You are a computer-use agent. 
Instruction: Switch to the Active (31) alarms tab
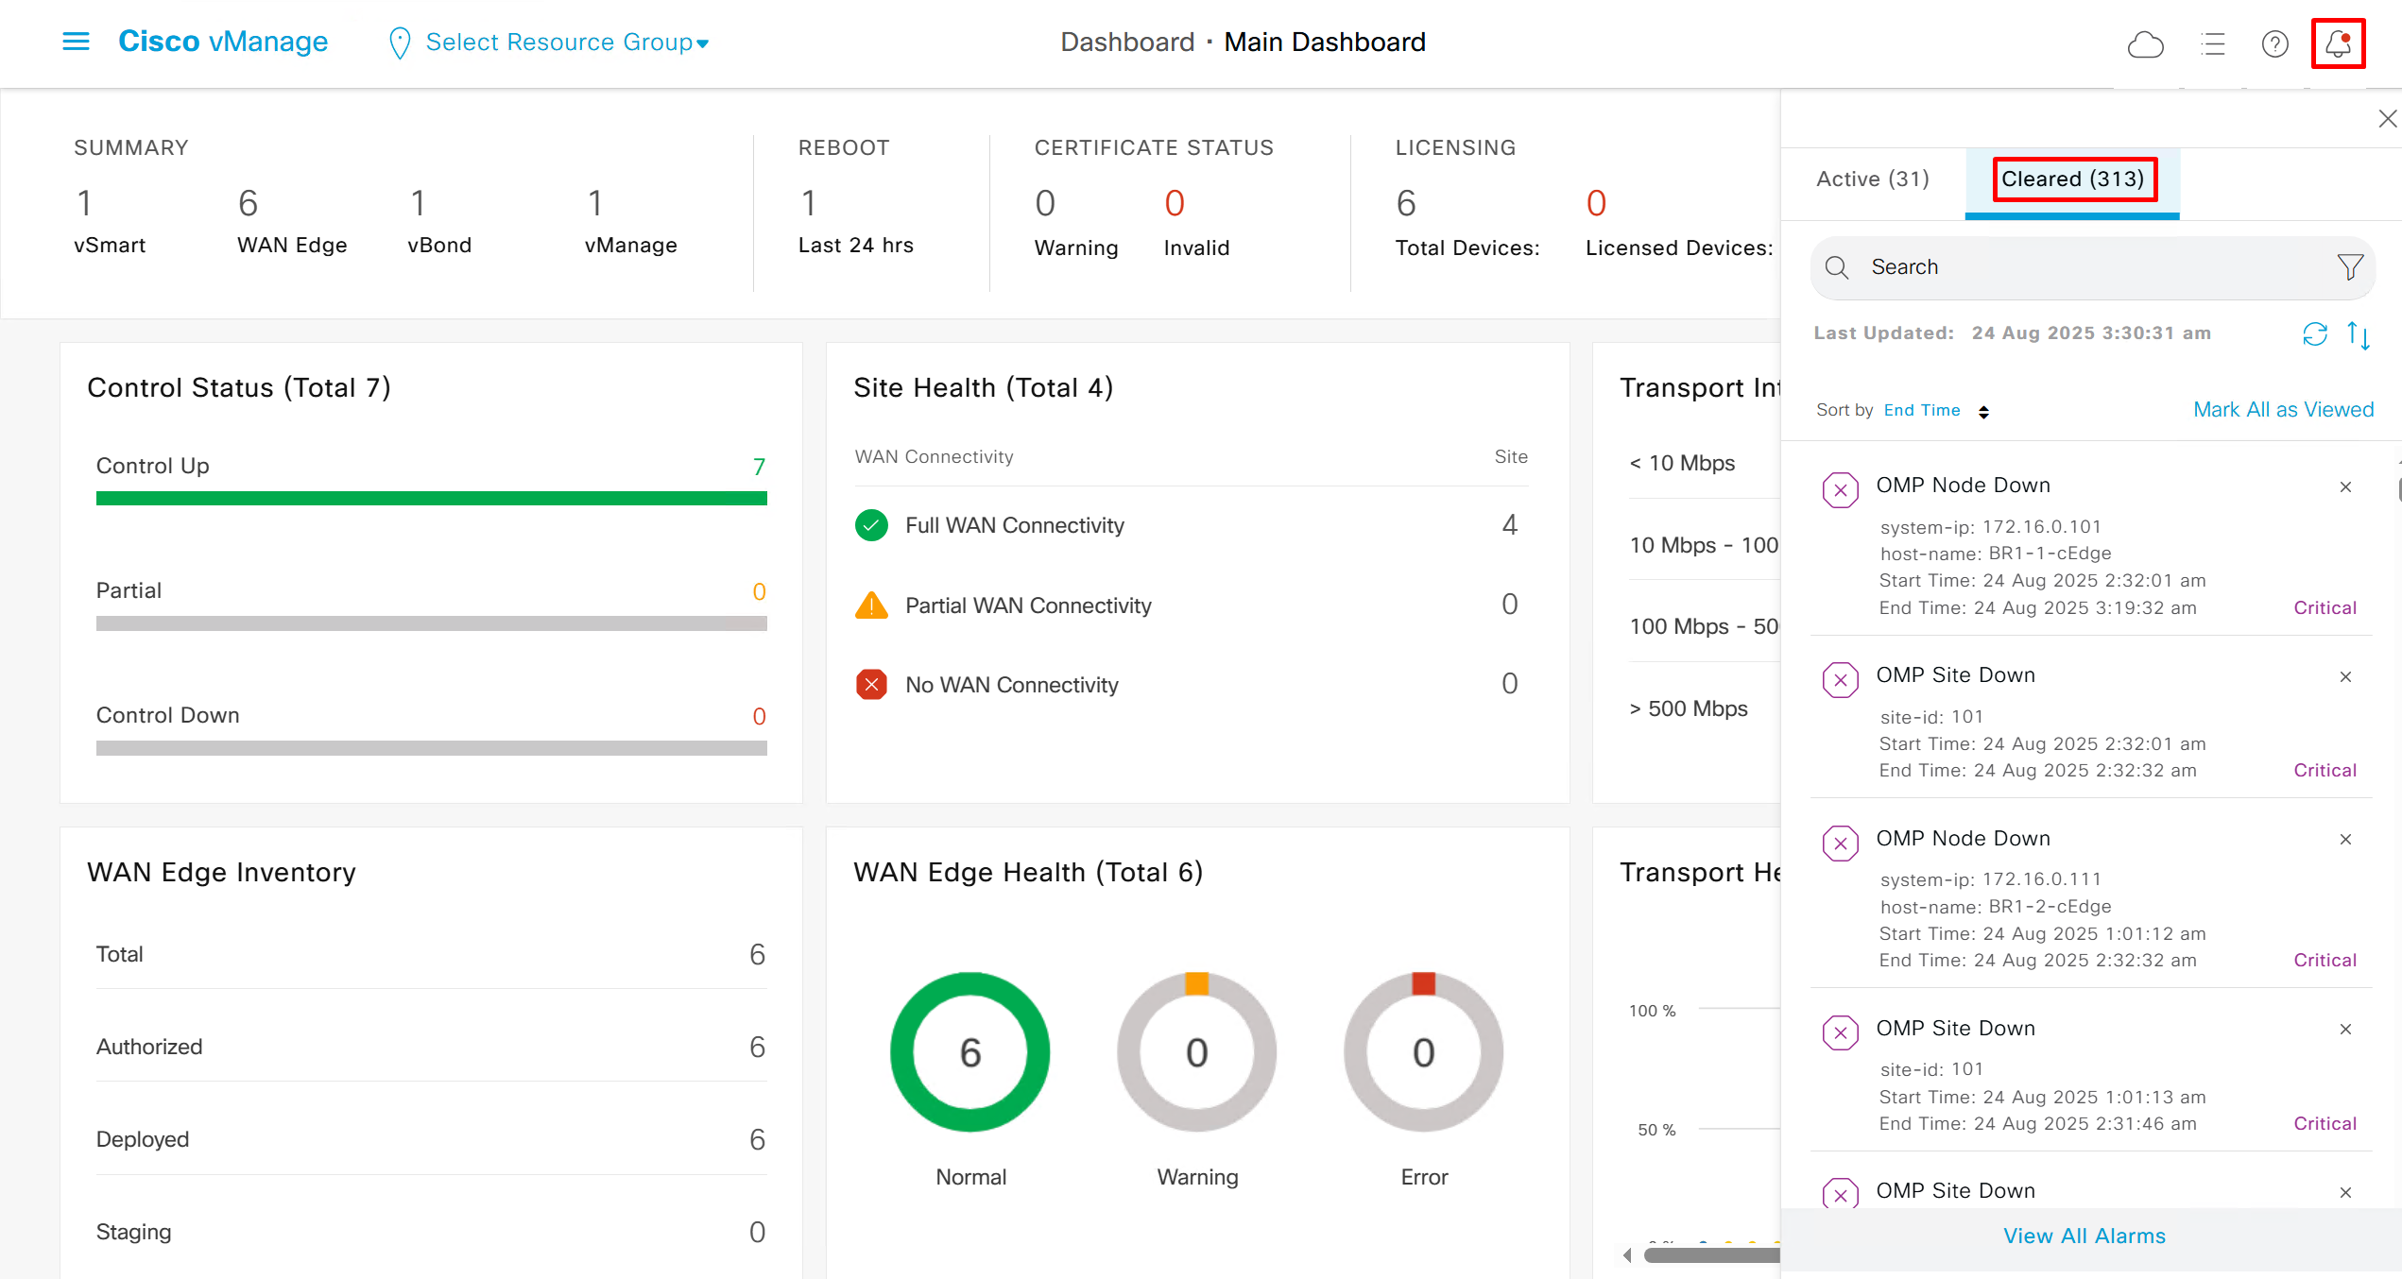point(1872,179)
